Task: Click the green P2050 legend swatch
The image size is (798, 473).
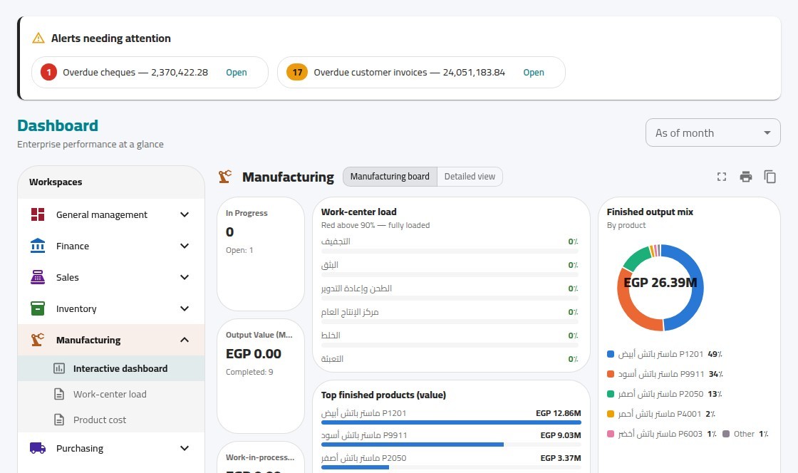Action: coord(611,394)
